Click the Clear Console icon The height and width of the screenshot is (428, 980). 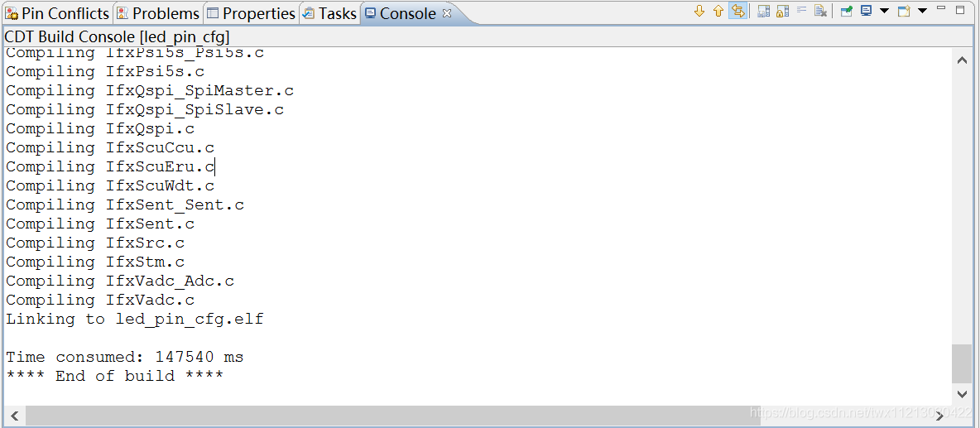click(820, 12)
